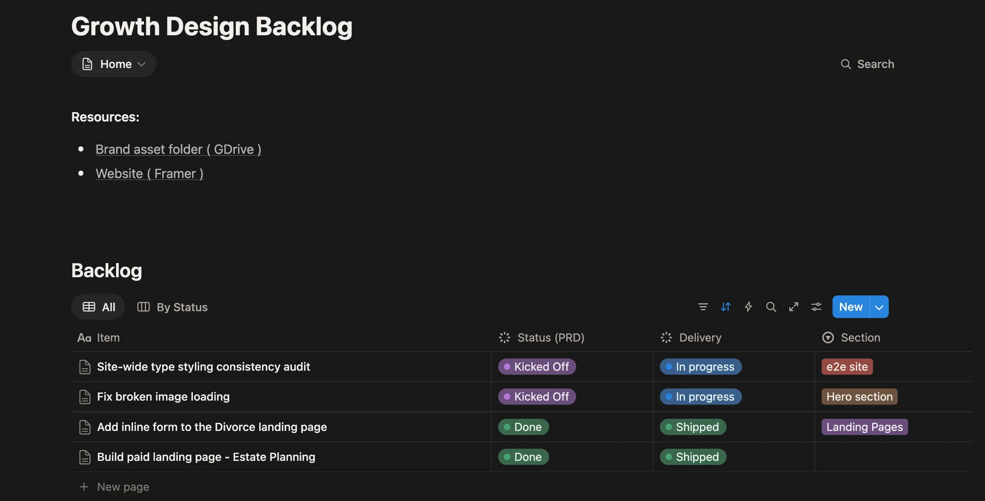Click the database search magnifier icon
The image size is (985, 501).
[x=771, y=307]
